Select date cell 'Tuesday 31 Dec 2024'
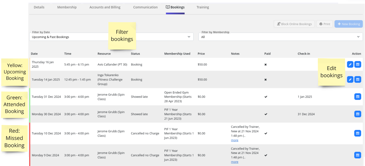This screenshot has width=365, height=166. 46,97
